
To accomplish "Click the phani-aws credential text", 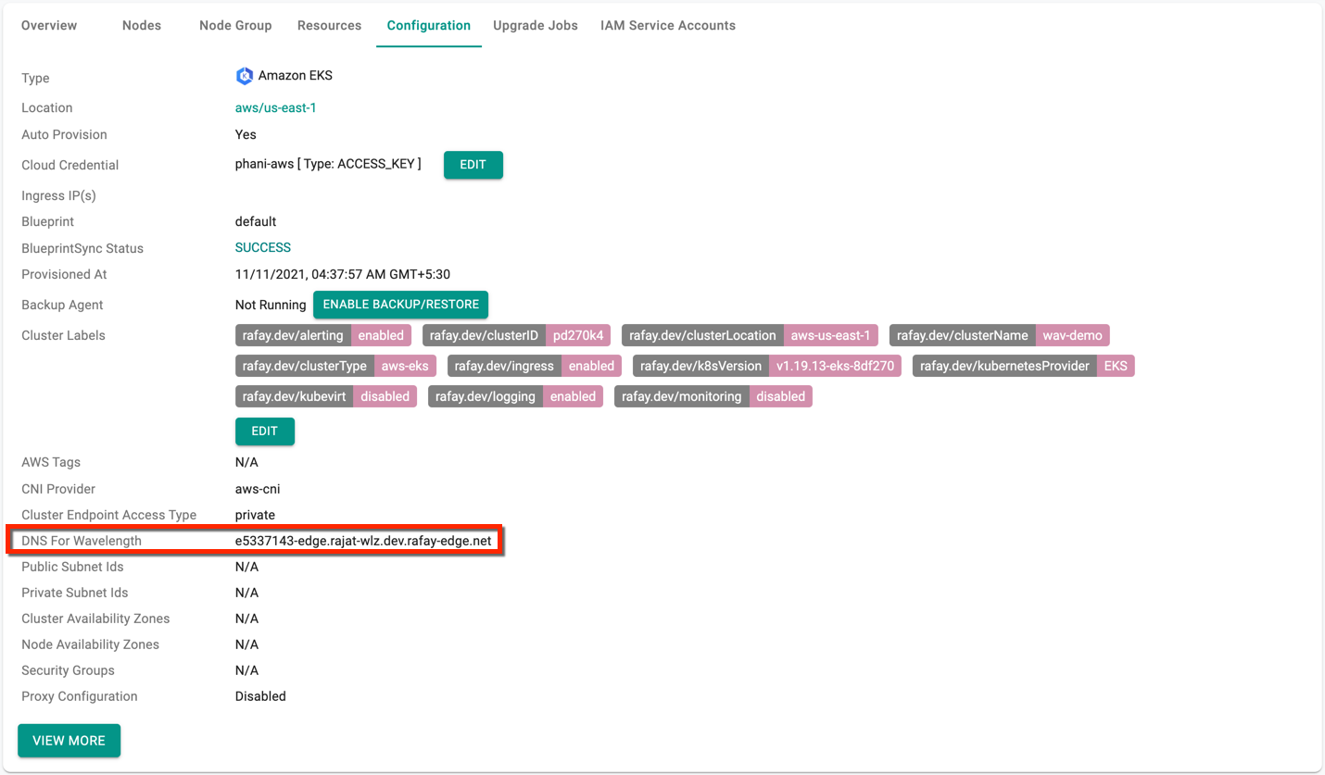I will click(x=328, y=164).
